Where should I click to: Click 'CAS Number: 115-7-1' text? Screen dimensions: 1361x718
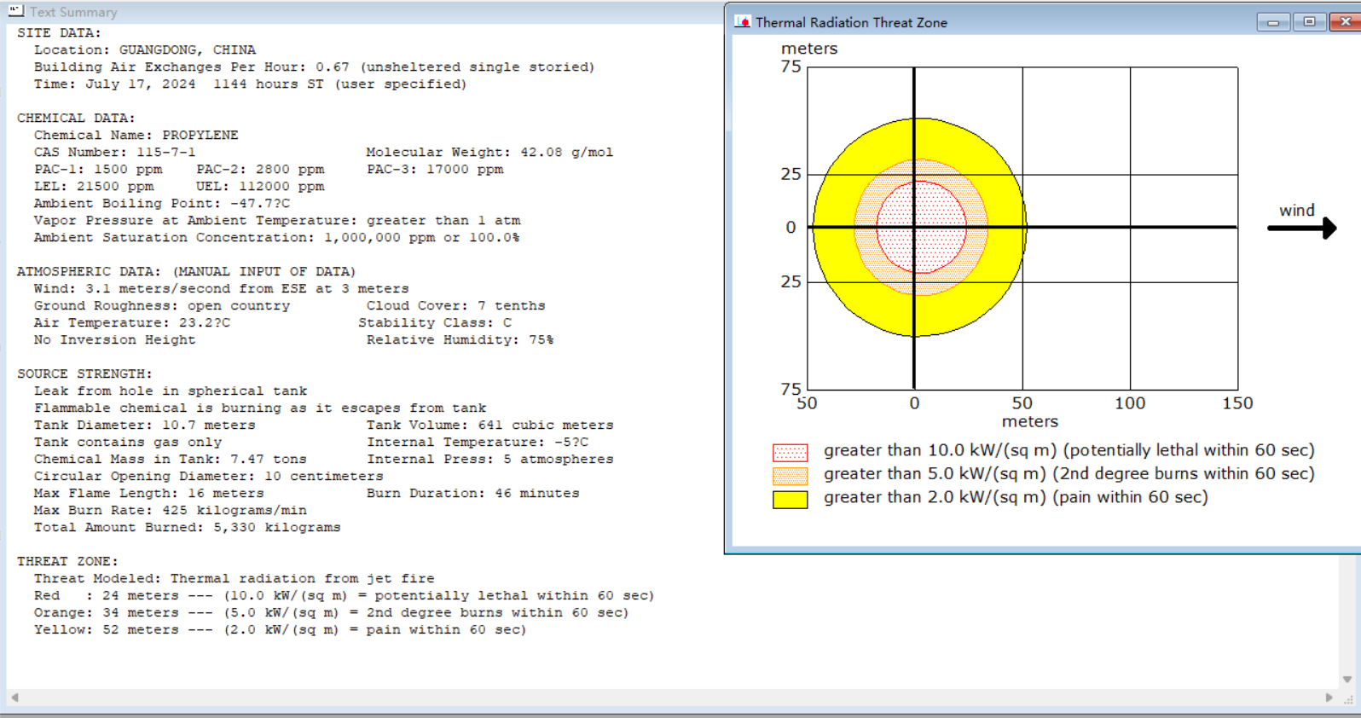click(x=115, y=152)
